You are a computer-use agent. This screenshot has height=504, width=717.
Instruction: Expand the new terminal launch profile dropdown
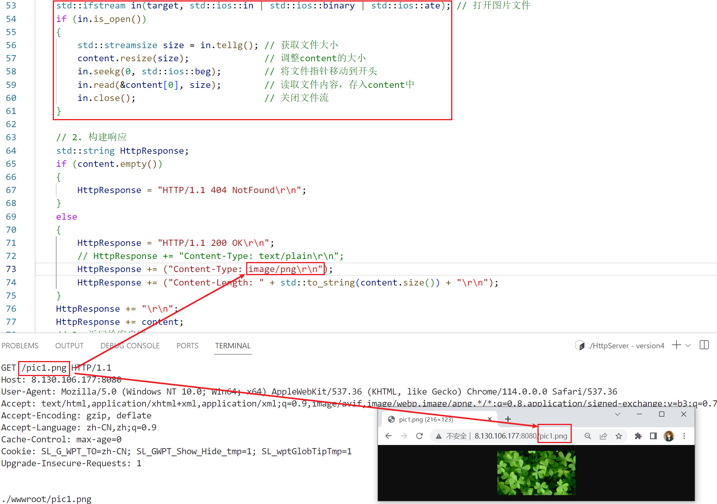tap(688, 346)
